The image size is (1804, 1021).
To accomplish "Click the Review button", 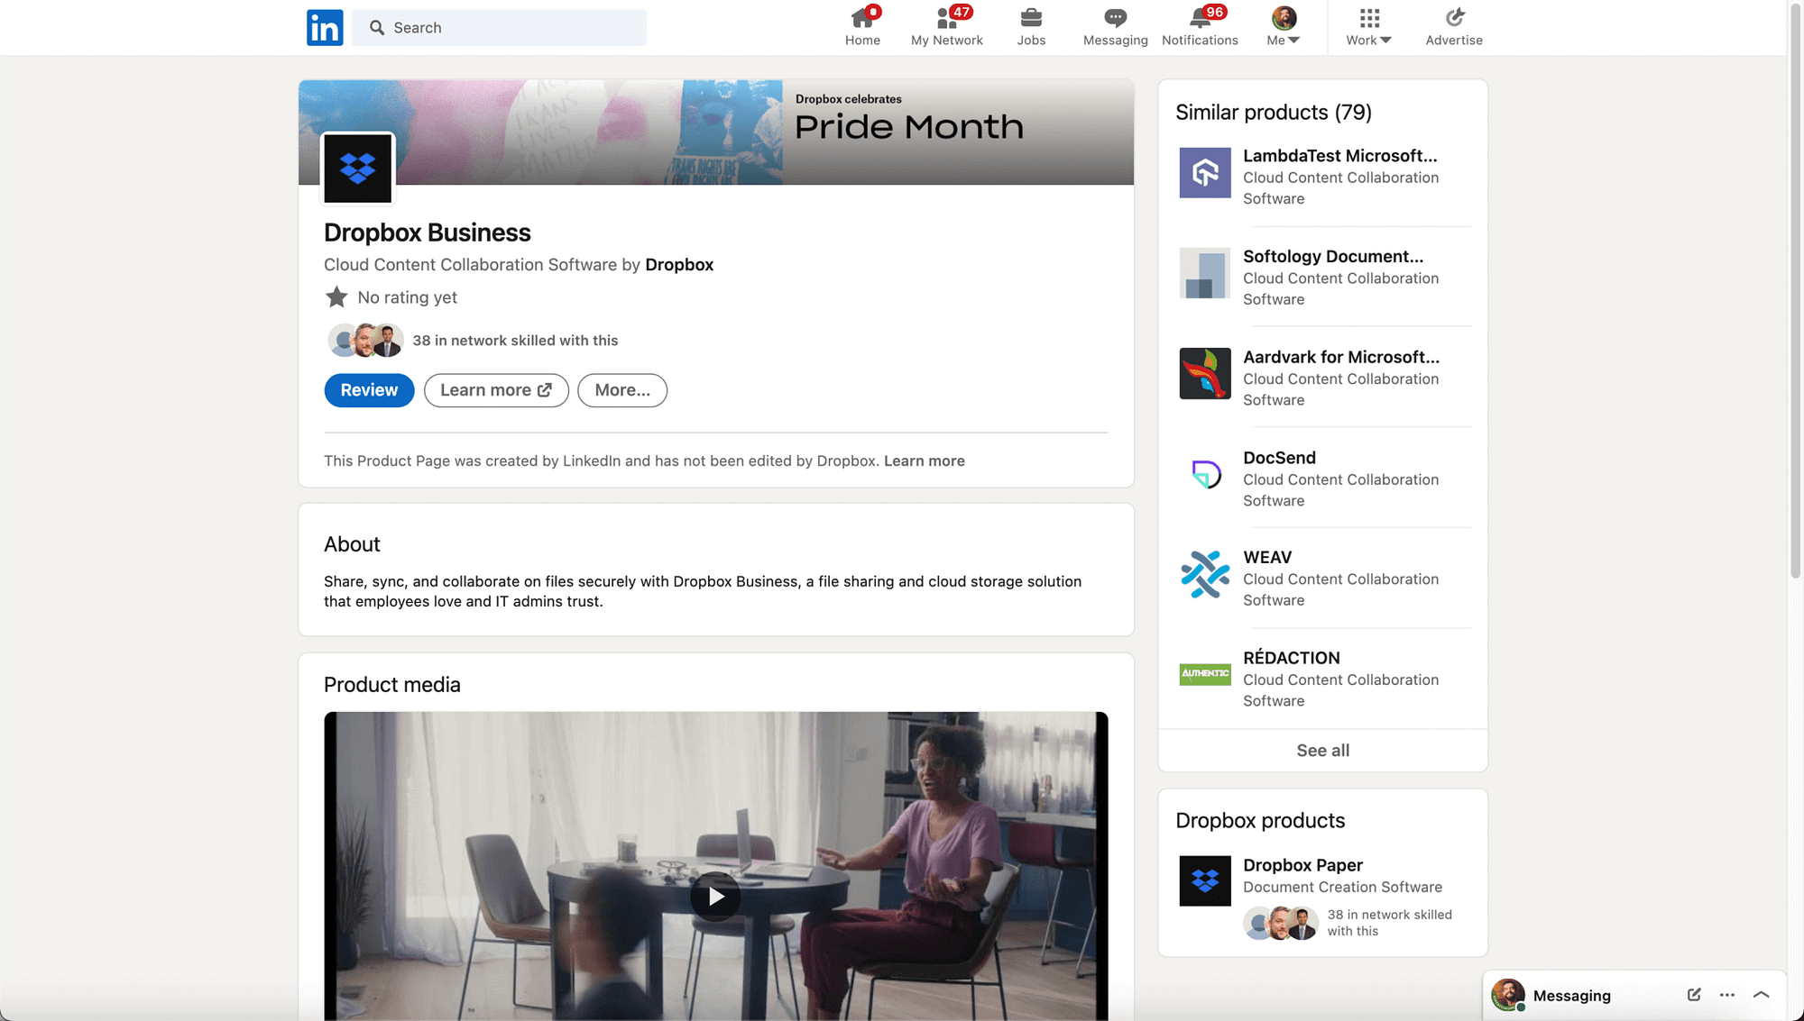I will pos(369,390).
